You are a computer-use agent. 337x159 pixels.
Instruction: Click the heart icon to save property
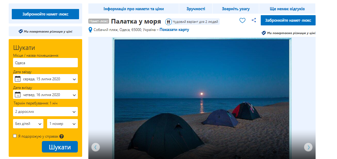[x=242, y=20]
